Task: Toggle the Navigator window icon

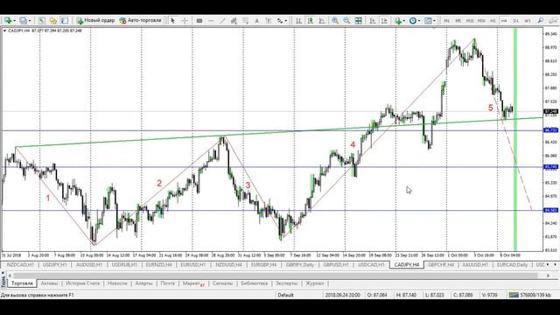Action: click(x=53, y=21)
